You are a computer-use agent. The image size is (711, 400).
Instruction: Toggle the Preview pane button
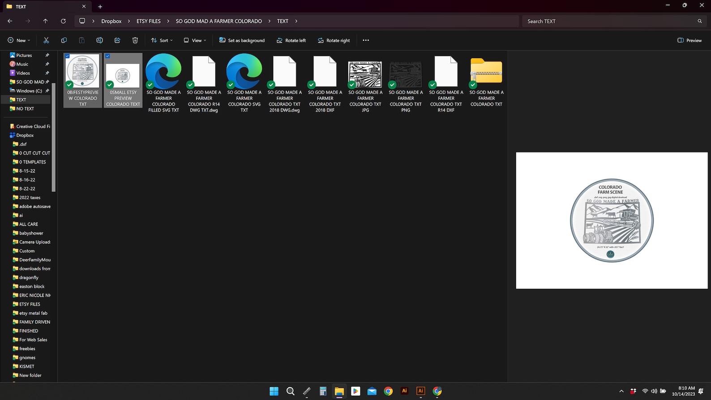tap(690, 40)
